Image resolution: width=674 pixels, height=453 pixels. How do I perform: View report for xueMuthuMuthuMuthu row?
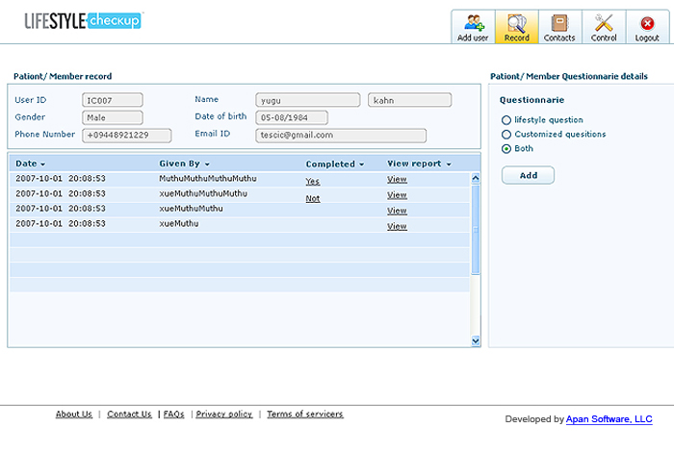[x=397, y=195]
